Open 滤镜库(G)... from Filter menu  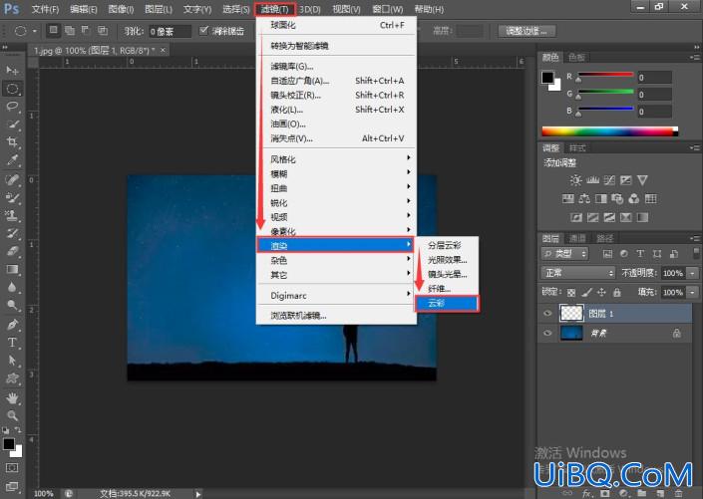(336, 67)
